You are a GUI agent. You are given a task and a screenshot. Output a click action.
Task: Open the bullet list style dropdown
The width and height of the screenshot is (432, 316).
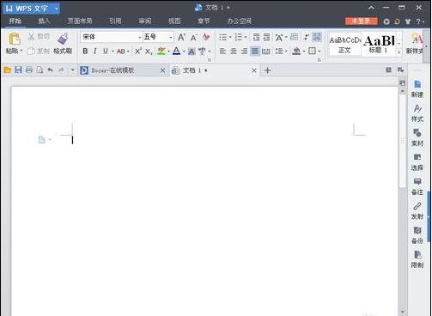click(x=230, y=37)
